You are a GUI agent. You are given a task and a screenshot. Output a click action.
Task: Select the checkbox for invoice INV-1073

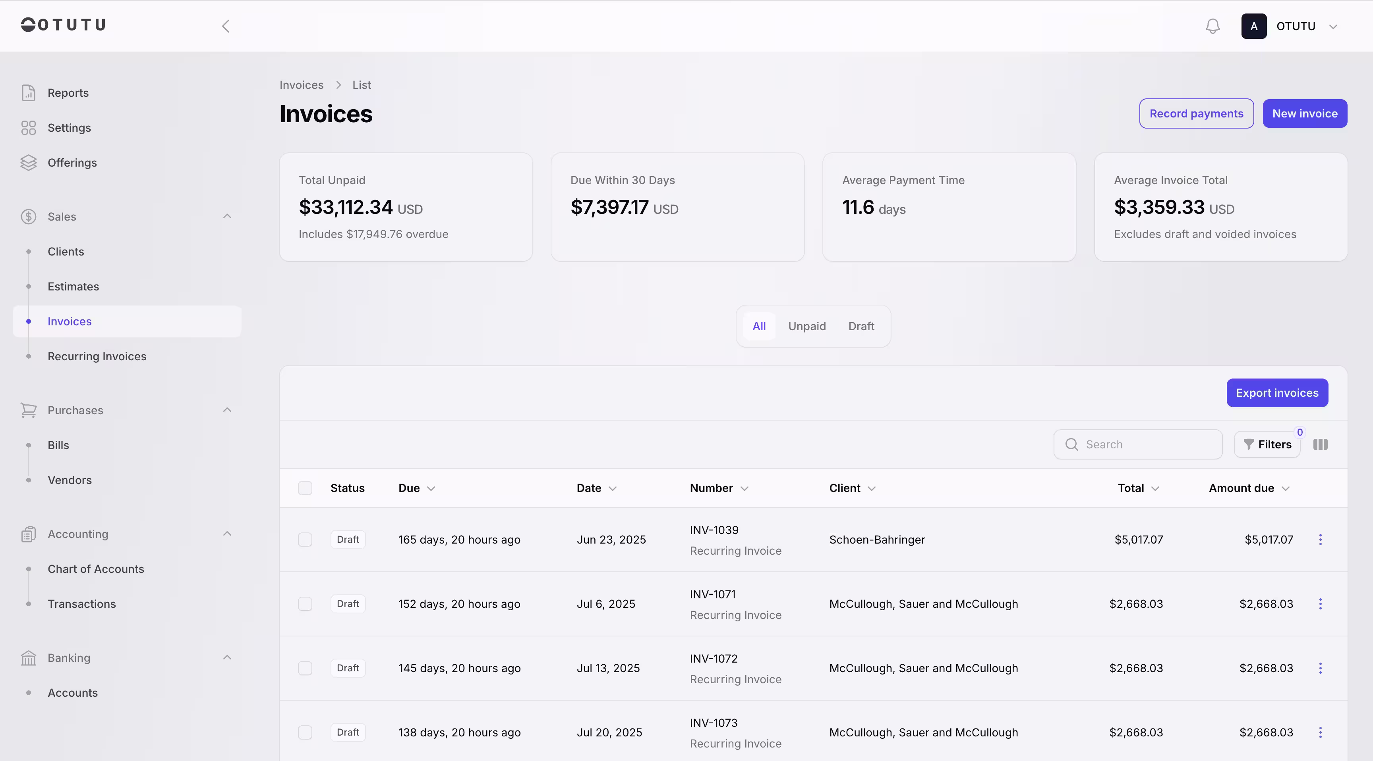click(306, 732)
